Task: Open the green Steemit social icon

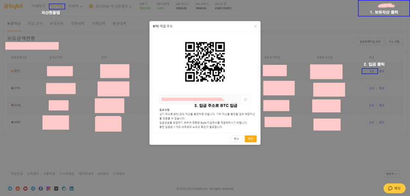Action: click(x=64, y=188)
